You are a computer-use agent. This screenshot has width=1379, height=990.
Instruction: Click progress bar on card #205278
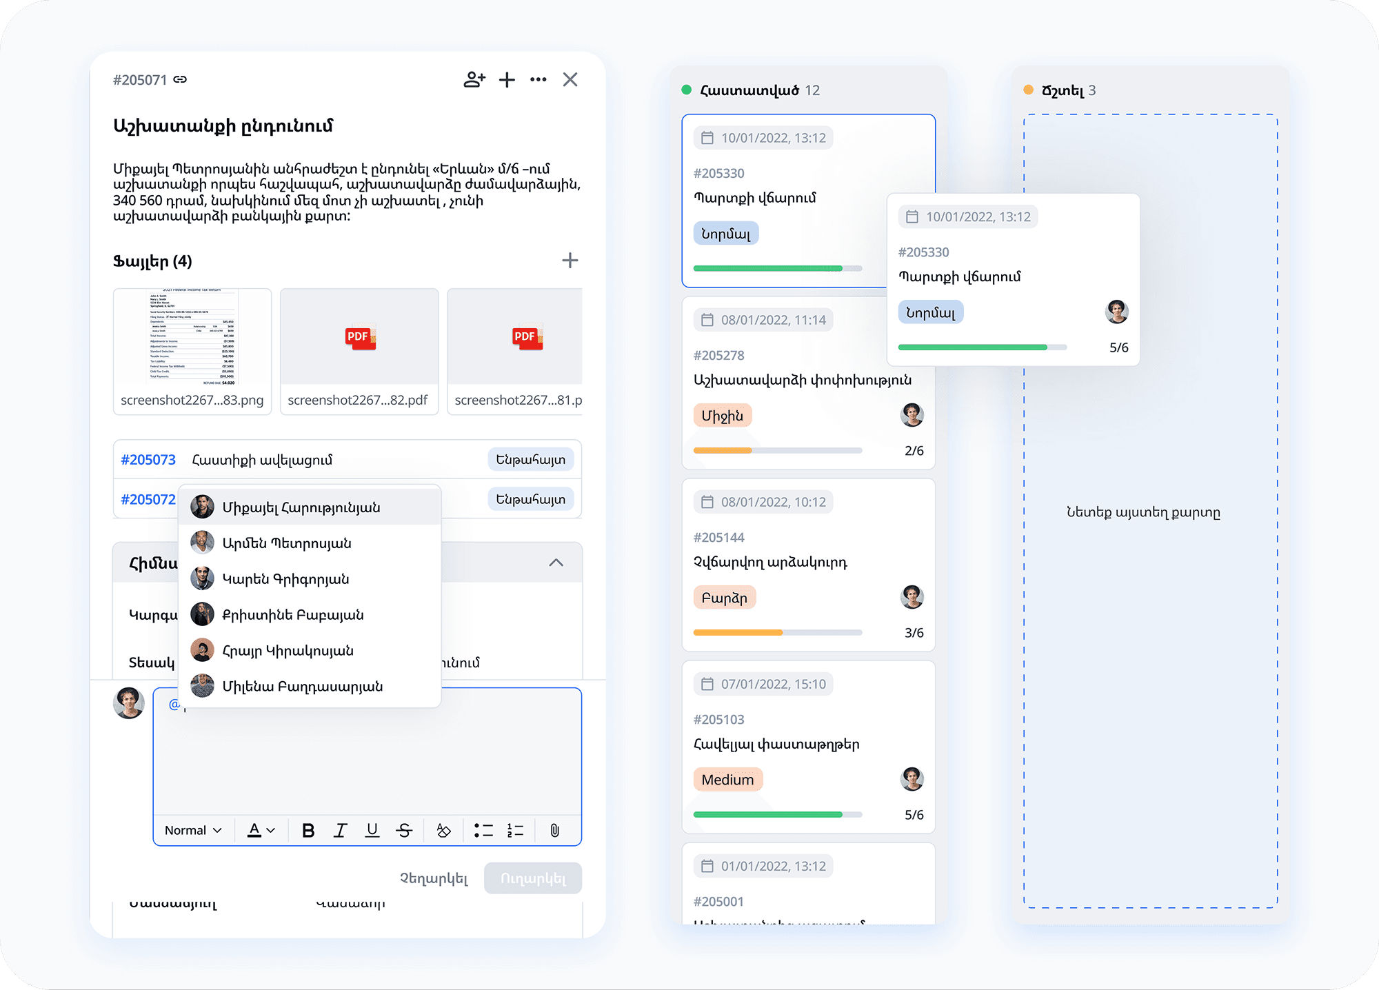pyautogui.click(x=777, y=451)
